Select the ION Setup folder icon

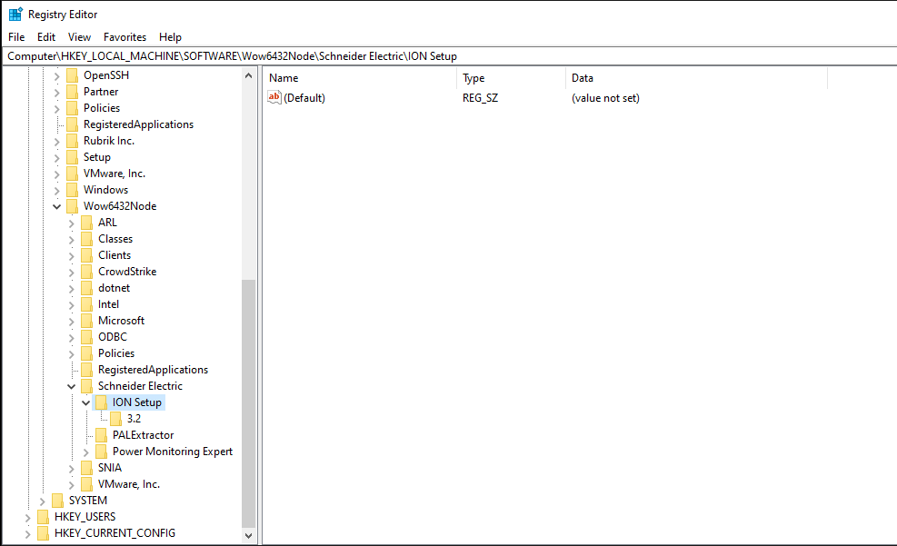(x=101, y=402)
